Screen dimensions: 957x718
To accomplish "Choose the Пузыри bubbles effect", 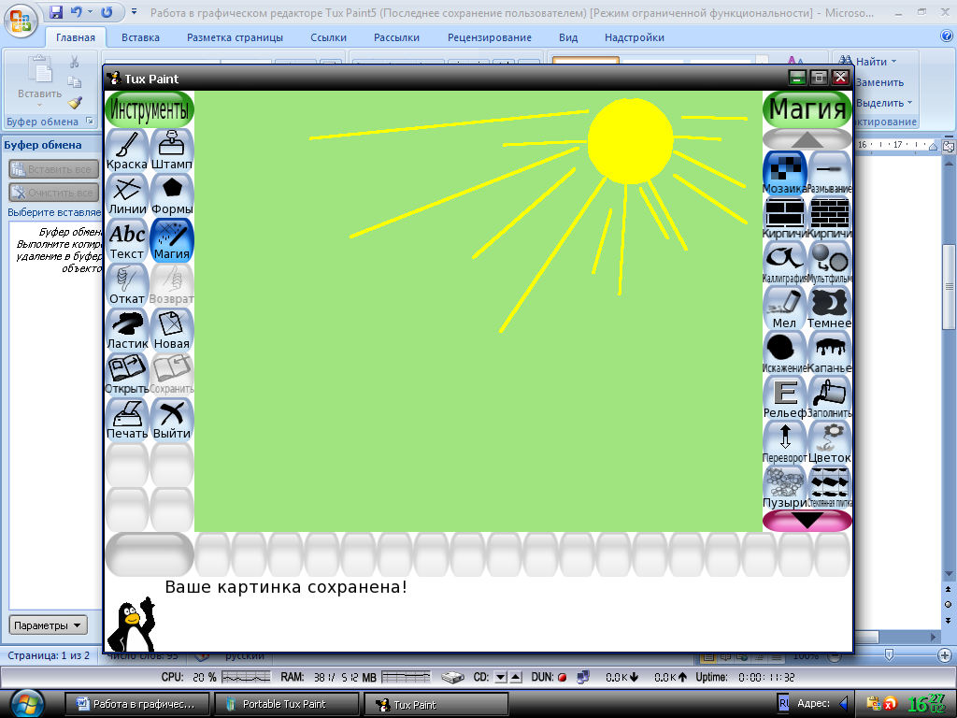I will click(785, 488).
